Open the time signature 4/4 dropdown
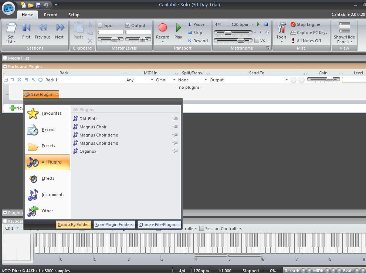 click(x=228, y=24)
